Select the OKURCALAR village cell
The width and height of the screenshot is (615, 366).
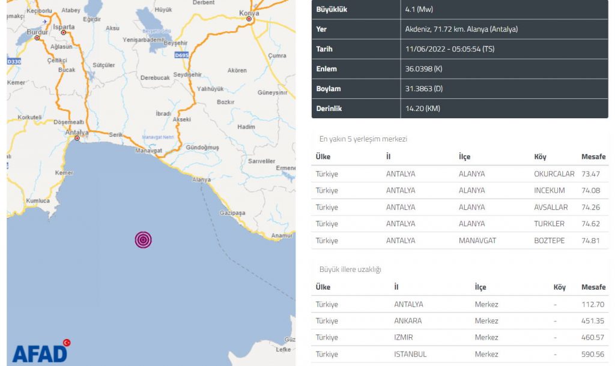[554, 174]
